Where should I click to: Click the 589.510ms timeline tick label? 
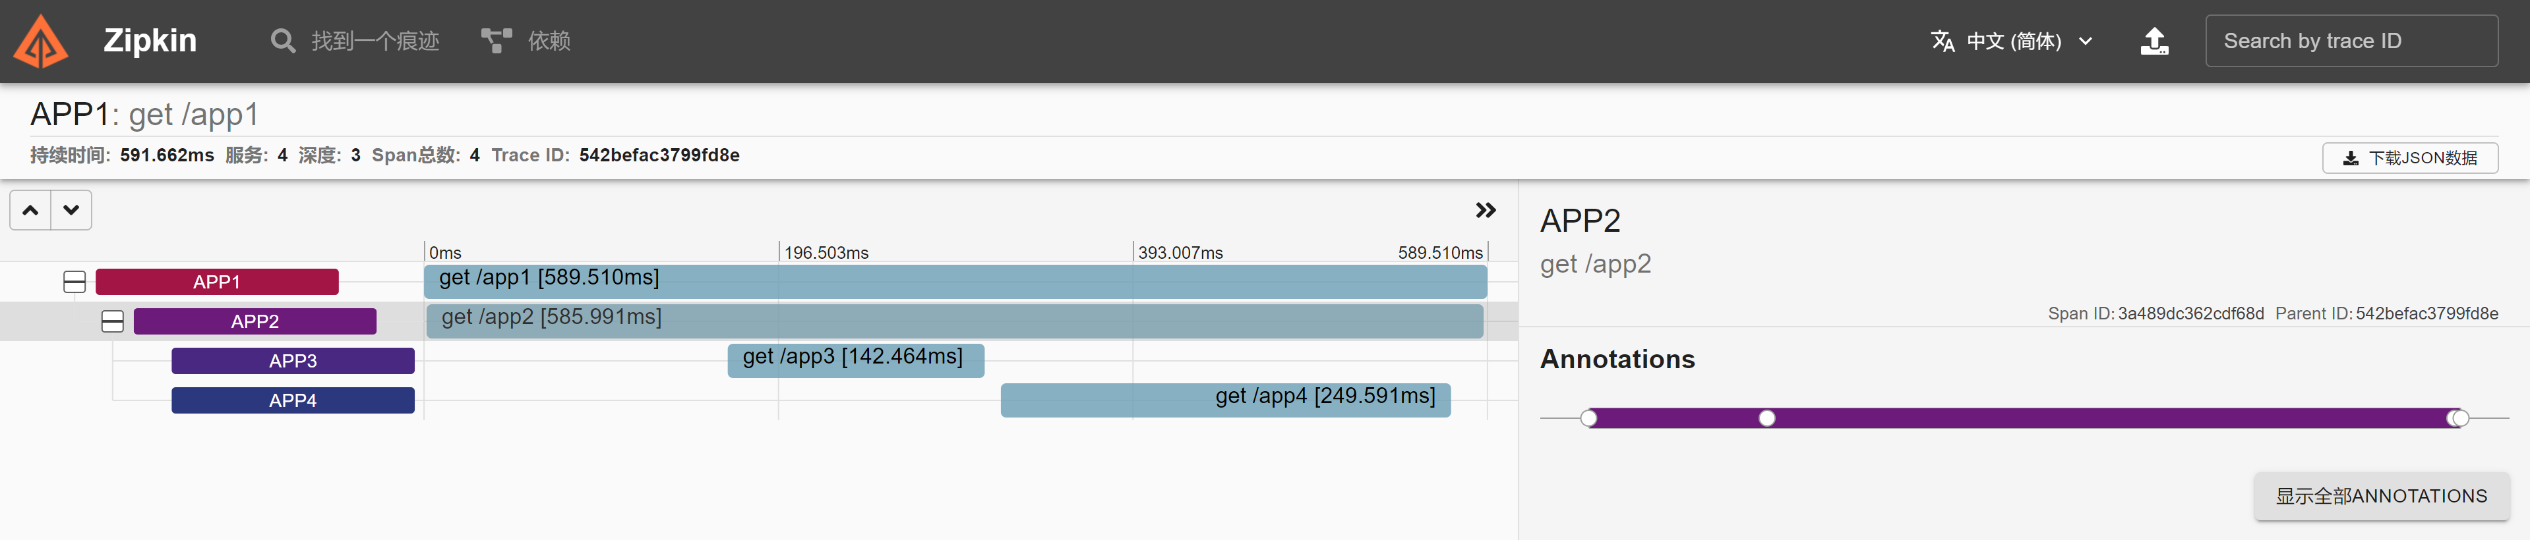click(1440, 253)
